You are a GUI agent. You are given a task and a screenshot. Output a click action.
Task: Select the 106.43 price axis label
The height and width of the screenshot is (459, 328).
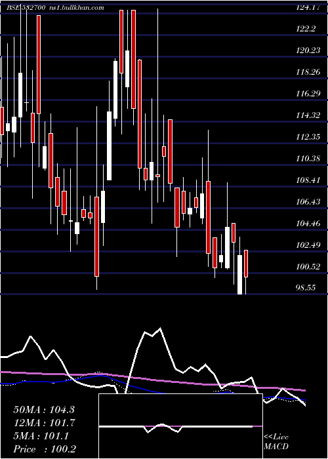tap(308, 202)
